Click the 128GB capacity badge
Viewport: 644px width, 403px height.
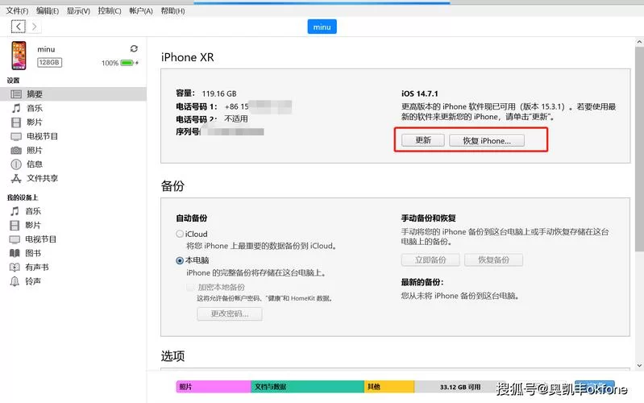coord(49,62)
